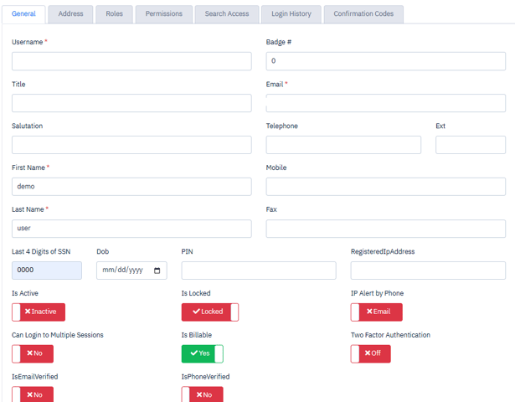Toggle Can Login to Multiple Sessions
The height and width of the screenshot is (402, 515).
[x=33, y=353]
